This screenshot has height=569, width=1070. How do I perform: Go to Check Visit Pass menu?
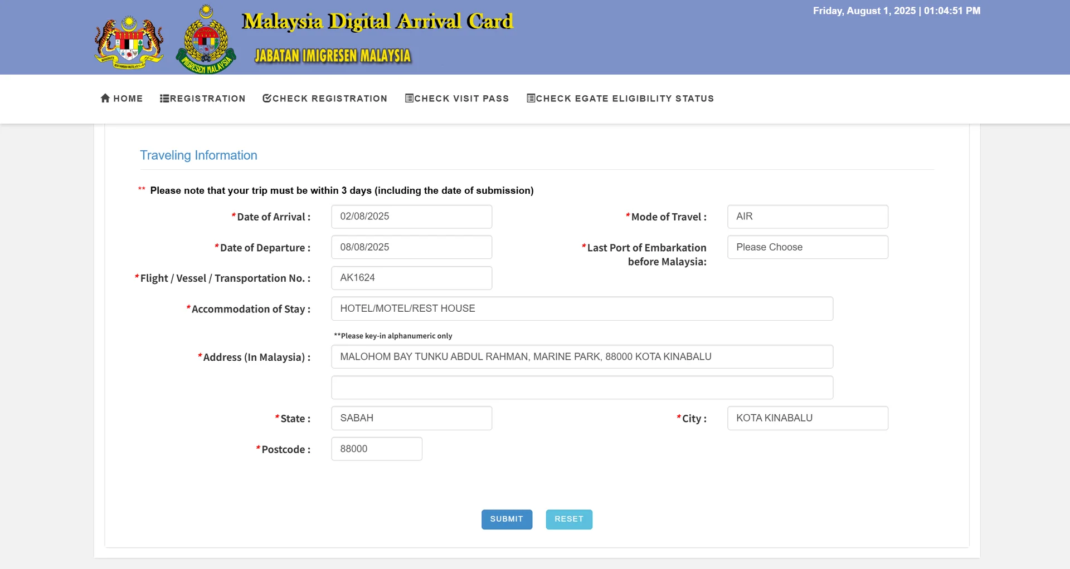[x=461, y=99]
